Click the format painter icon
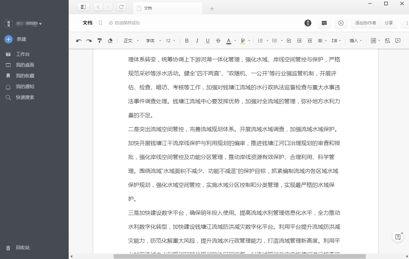Image resolution: width=409 pixels, height=259 pixels. coord(100,41)
